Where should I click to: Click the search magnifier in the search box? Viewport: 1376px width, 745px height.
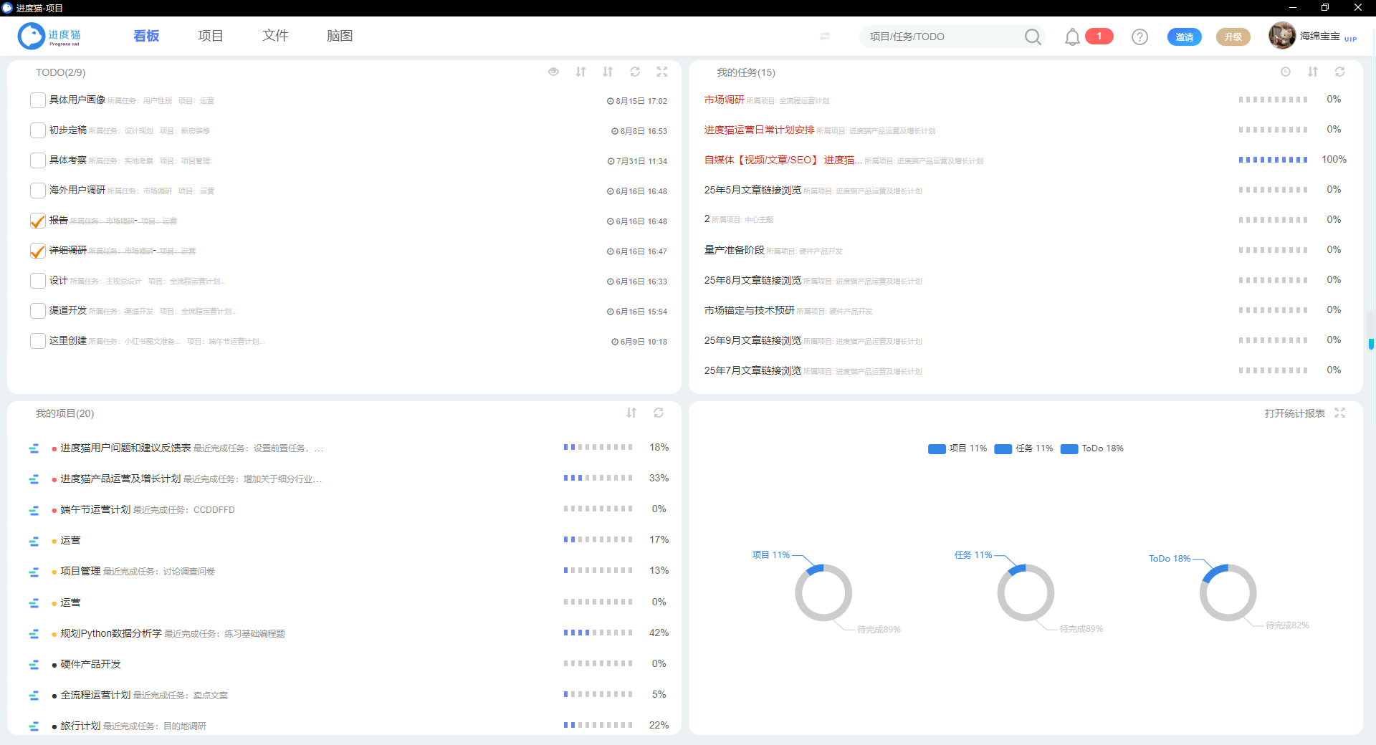(1033, 37)
